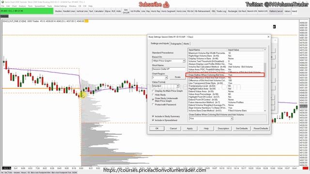Click the Hide toolbar button
The image size is (310, 174).
[x=118, y=11]
